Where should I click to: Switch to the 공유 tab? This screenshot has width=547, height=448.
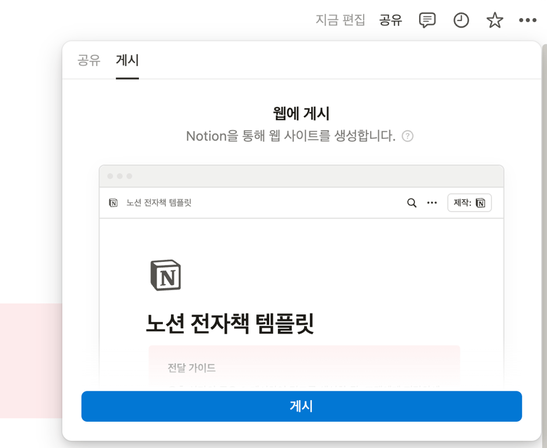[88, 60]
